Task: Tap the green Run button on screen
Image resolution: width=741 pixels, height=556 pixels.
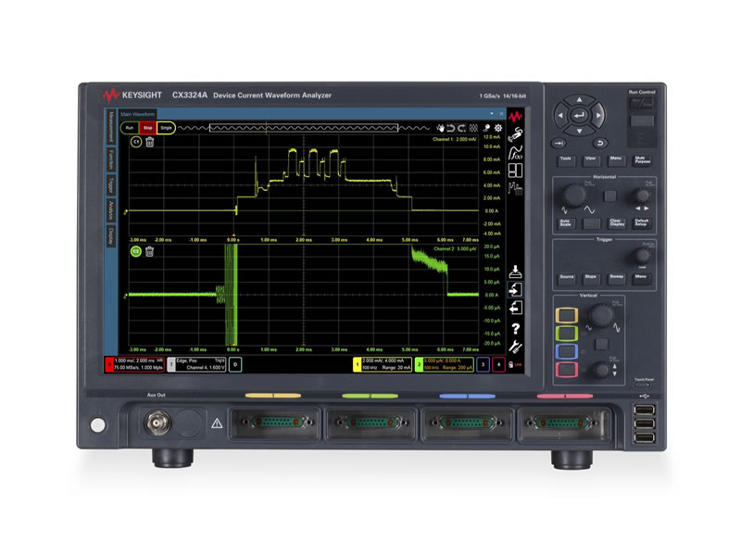Action: click(x=130, y=128)
